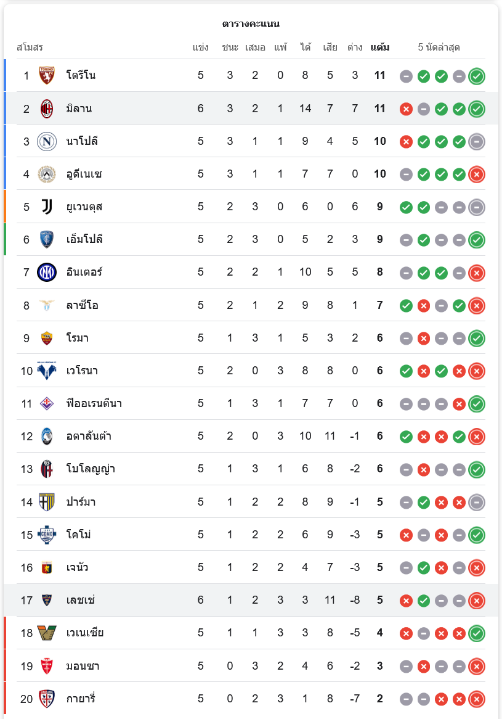Image resolution: width=502 pixels, height=719 pixels.
Task: Click Torino's latest win result icon
Action: [x=476, y=76]
